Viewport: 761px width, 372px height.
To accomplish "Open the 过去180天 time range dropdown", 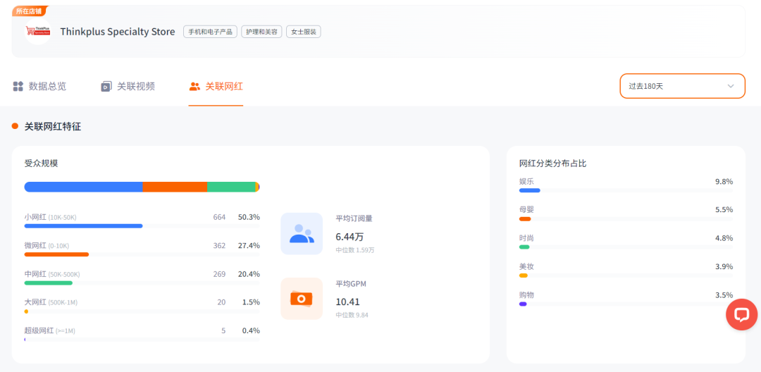I will coord(682,86).
